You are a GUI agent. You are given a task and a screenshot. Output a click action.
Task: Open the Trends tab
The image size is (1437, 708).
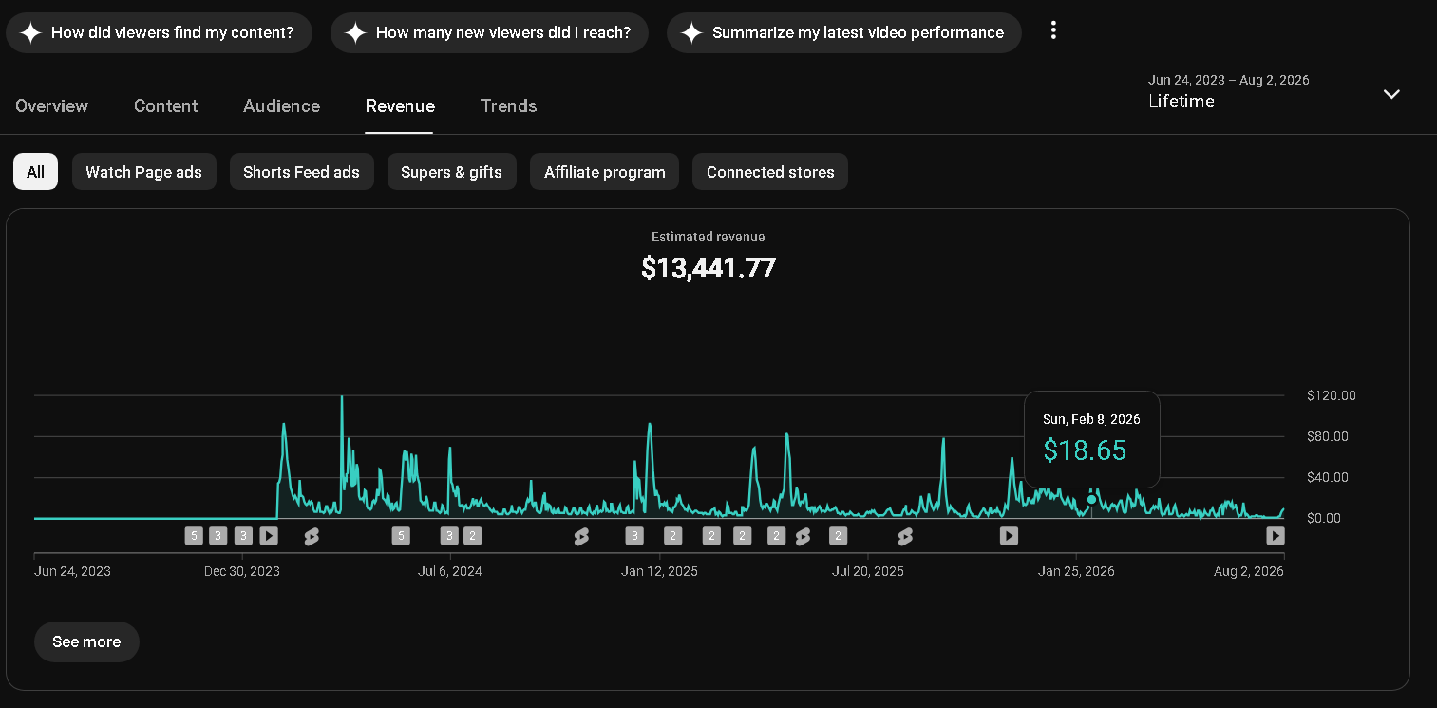tap(508, 105)
